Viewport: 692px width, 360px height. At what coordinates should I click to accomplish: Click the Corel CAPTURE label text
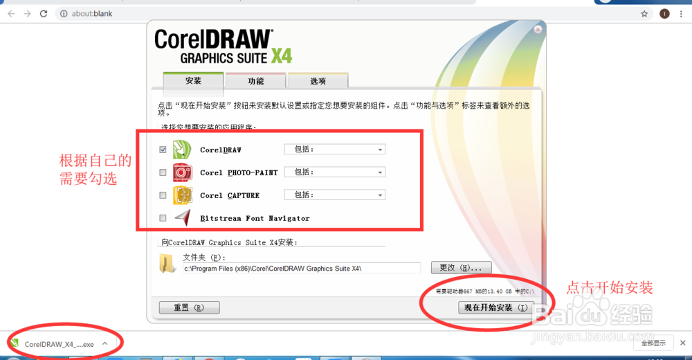pyautogui.click(x=230, y=195)
